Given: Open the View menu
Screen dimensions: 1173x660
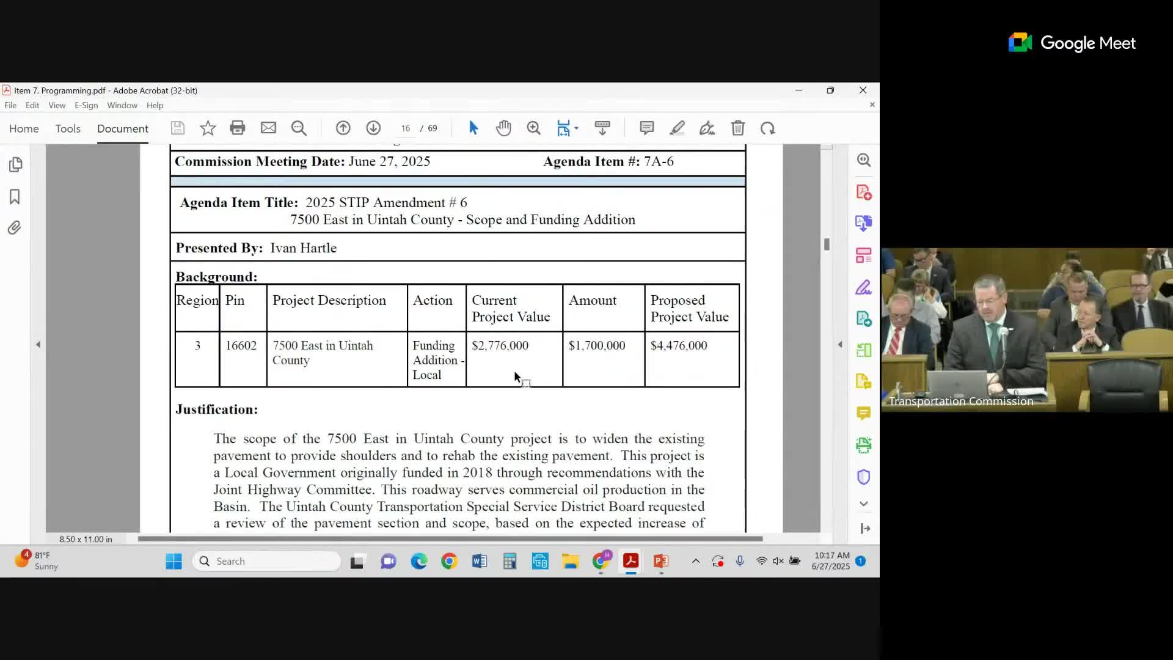Looking at the screenshot, I should tap(57, 105).
